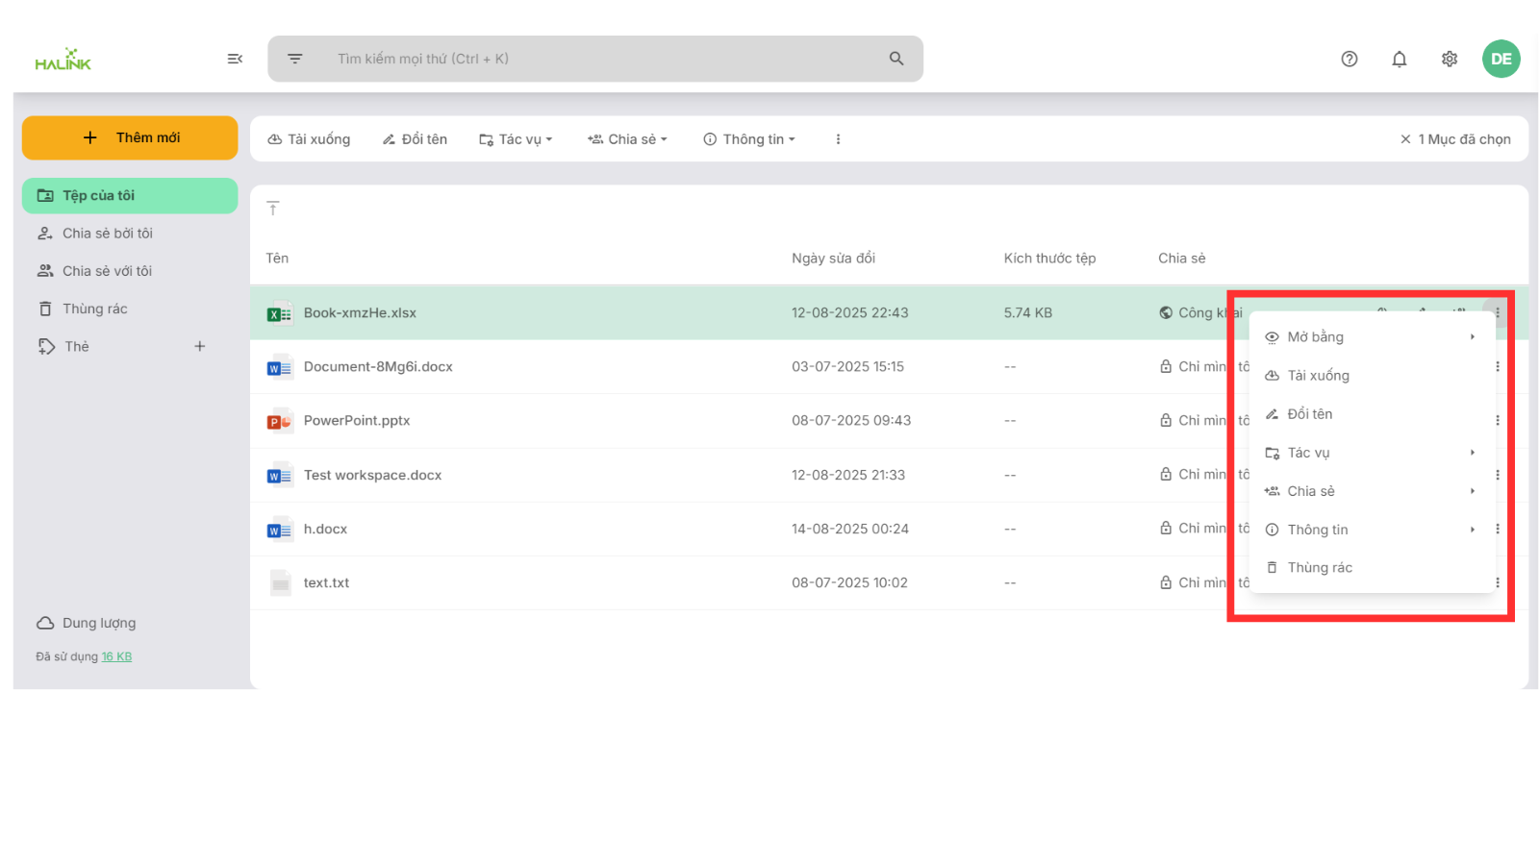
Task: Click date 03-07-2025 15:15
Action: [847, 366]
